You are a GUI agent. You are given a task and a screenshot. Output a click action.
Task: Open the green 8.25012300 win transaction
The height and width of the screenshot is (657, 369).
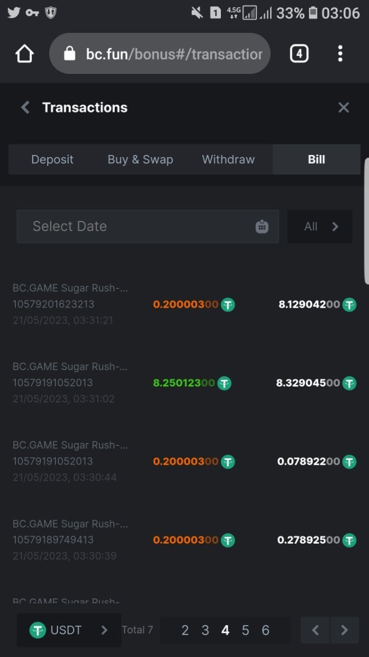click(x=184, y=383)
